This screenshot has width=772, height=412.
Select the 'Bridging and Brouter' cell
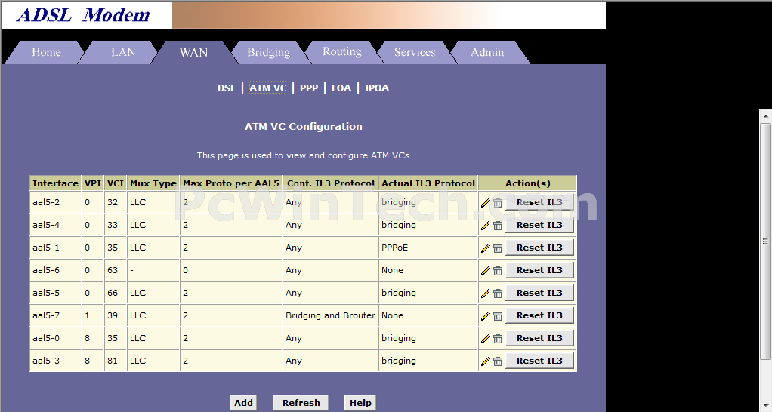[x=330, y=315]
